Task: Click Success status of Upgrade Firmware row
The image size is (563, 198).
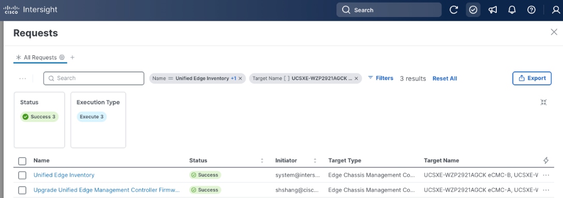Action: tap(205, 190)
